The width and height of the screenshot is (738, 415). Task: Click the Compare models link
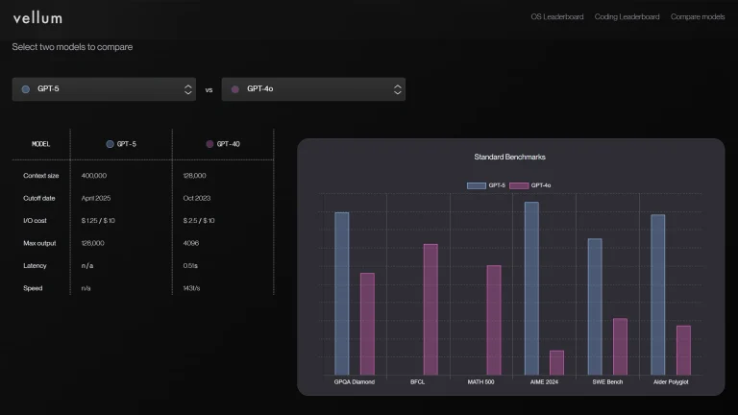tap(698, 17)
